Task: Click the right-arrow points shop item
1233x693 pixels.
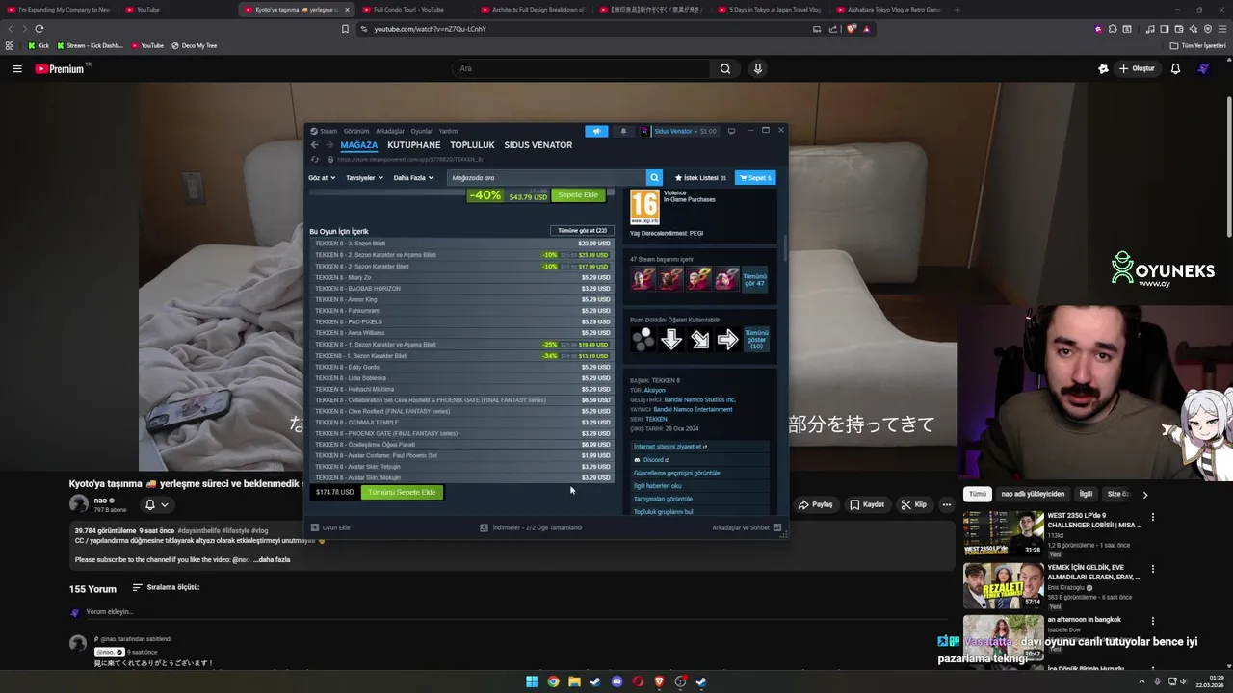Action: pyautogui.click(x=727, y=339)
